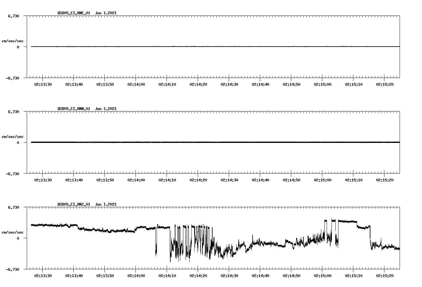The height and width of the screenshot is (287, 422).
Task: Click cm/sec/sec unit label on HNZ chart
Action: 13,232
